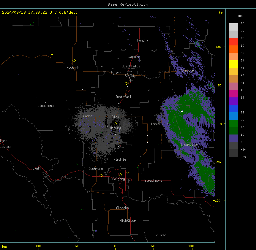Viewport: 256px width, 250px height.
Task: Select the Banff label
Action: (37, 168)
